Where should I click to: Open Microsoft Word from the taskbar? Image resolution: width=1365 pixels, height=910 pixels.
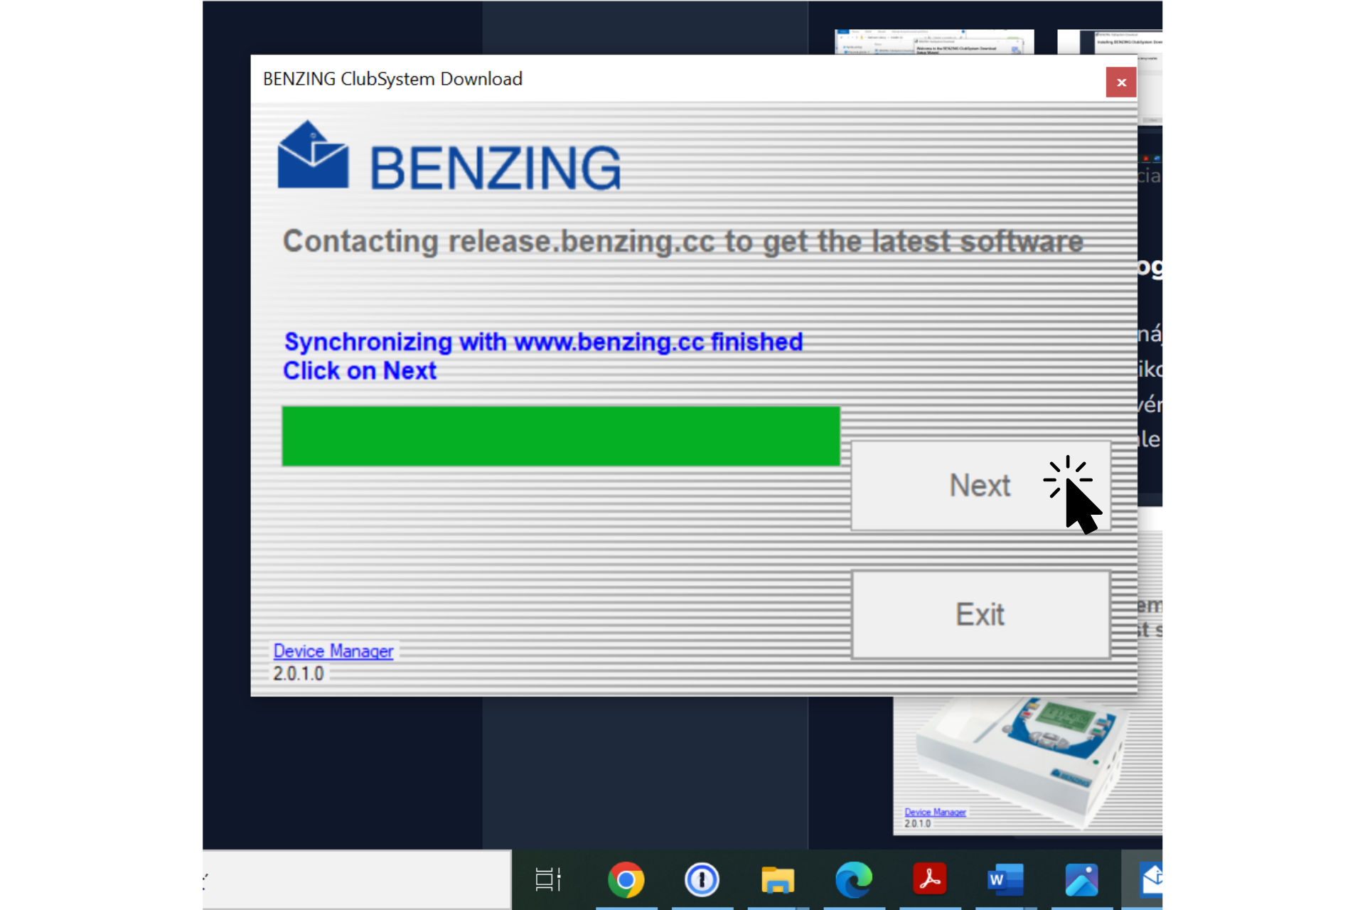1005,880
